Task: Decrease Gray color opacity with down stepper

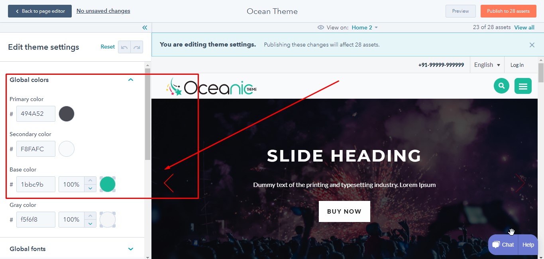Action: 90,224
